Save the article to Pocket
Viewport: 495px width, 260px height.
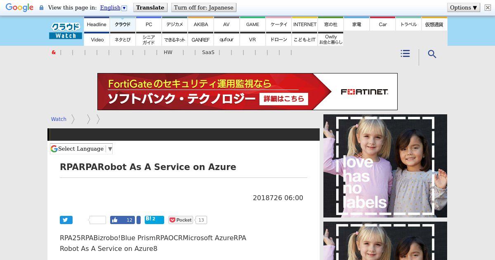(x=181, y=220)
